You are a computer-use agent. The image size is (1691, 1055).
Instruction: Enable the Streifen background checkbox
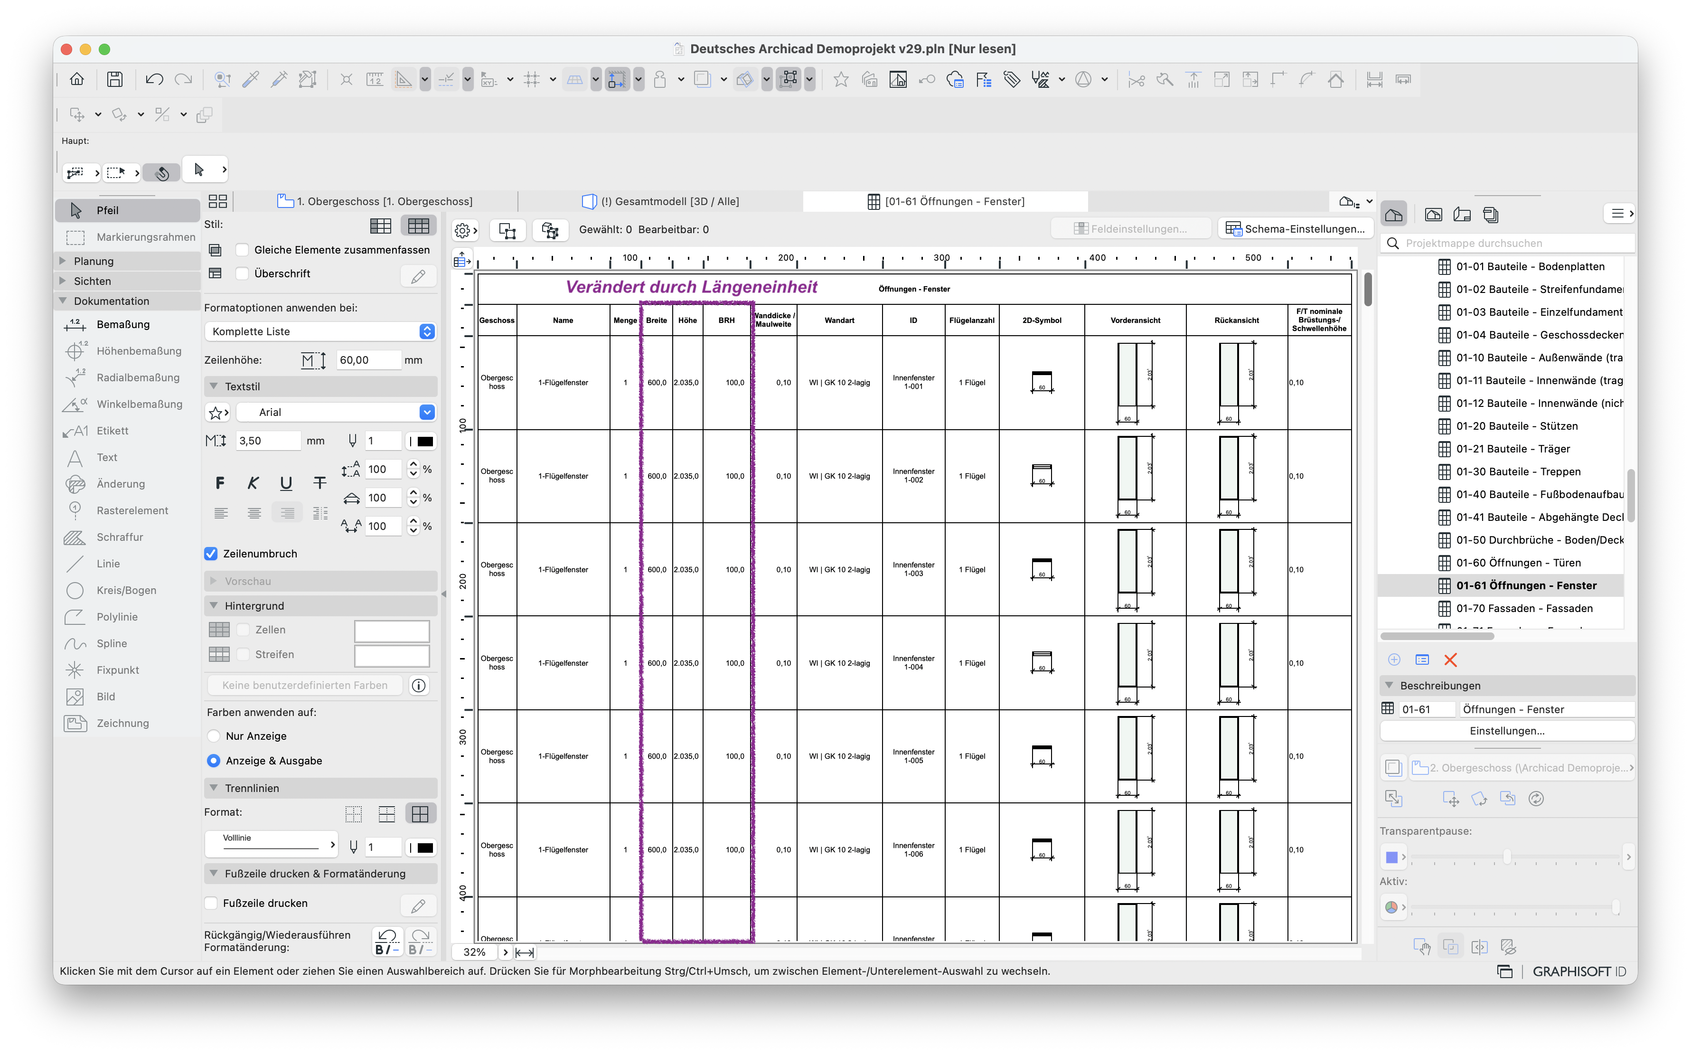[x=244, y=654]
